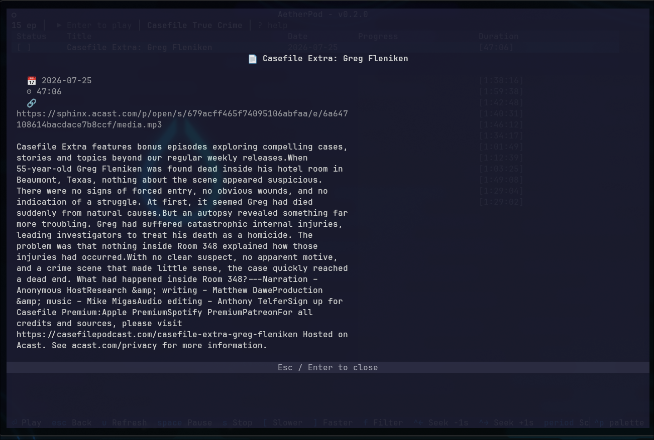Click 'Stop' in the footer bar
Screen dimensions: 654x440
243,422
